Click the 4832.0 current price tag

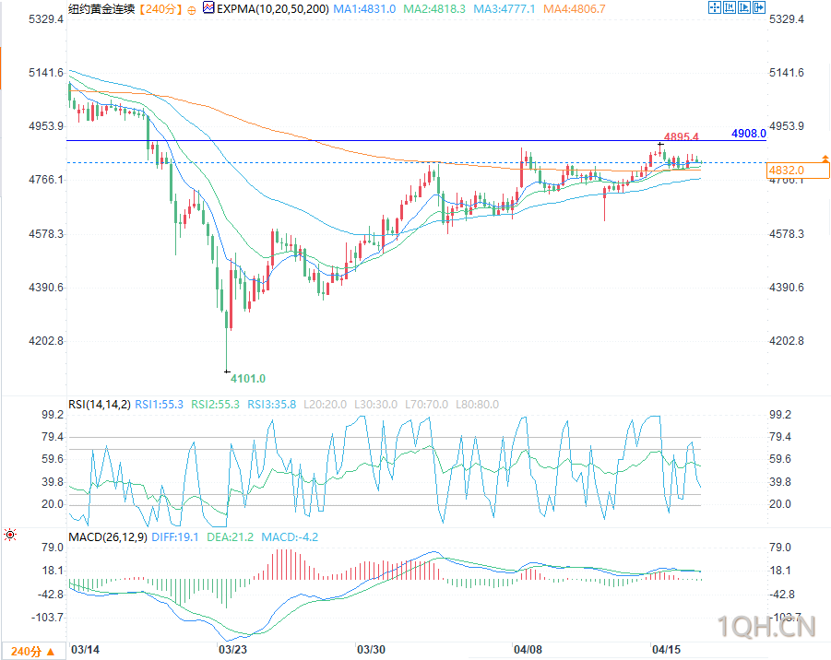[798, 171]
